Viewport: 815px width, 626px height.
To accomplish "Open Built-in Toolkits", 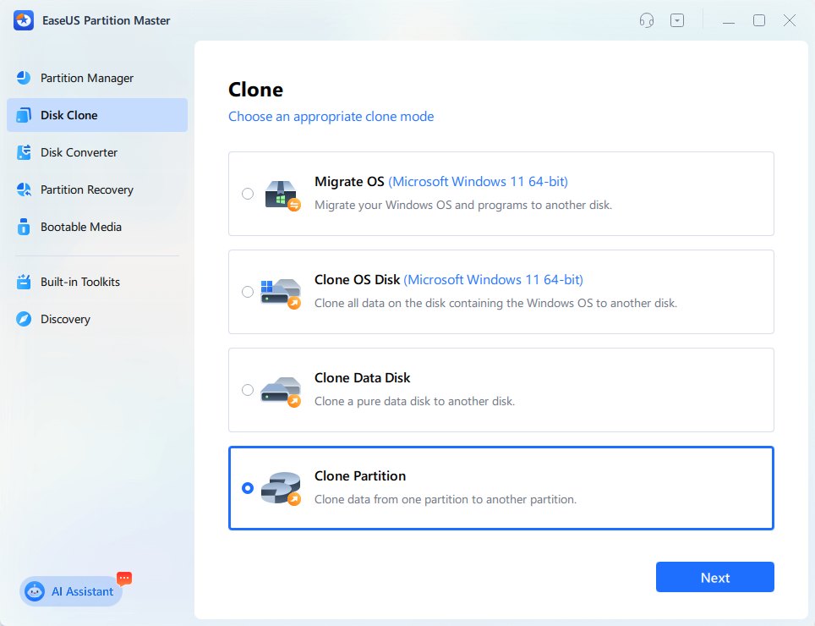I will (x=97, y=282).
